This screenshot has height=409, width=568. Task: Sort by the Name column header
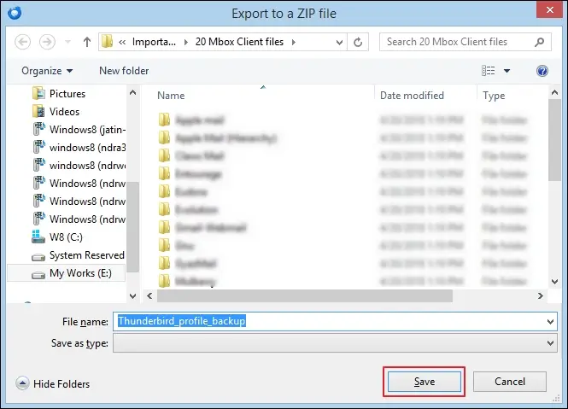(x=171, y=96)
